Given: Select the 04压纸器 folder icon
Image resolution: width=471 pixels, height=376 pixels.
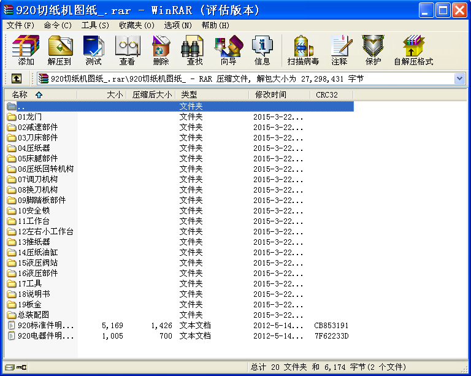Looking at the screenshot, I should (12, 148).
